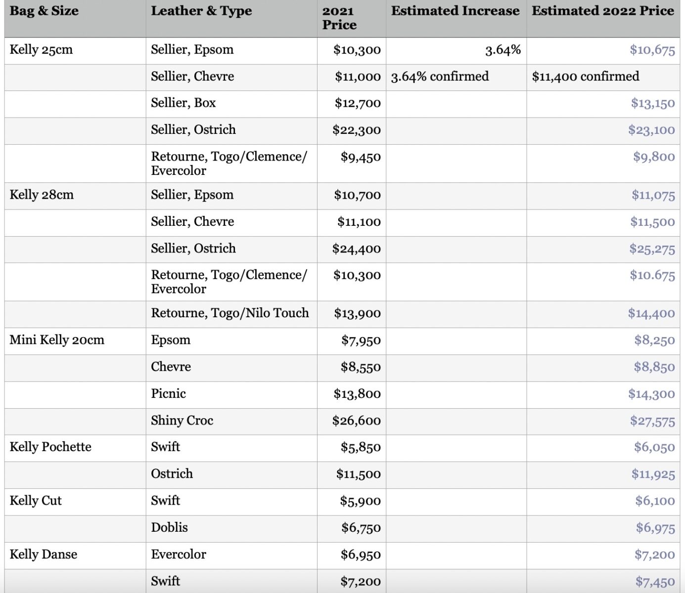
Task: Click the Kelly Cut row label
Action: [36, 501]
